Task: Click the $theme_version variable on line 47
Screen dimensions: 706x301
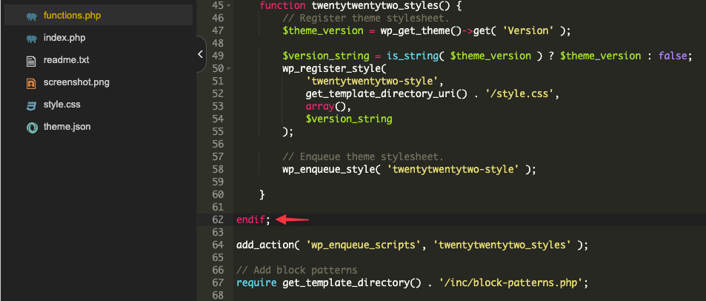Action: [x=323, y=30]
